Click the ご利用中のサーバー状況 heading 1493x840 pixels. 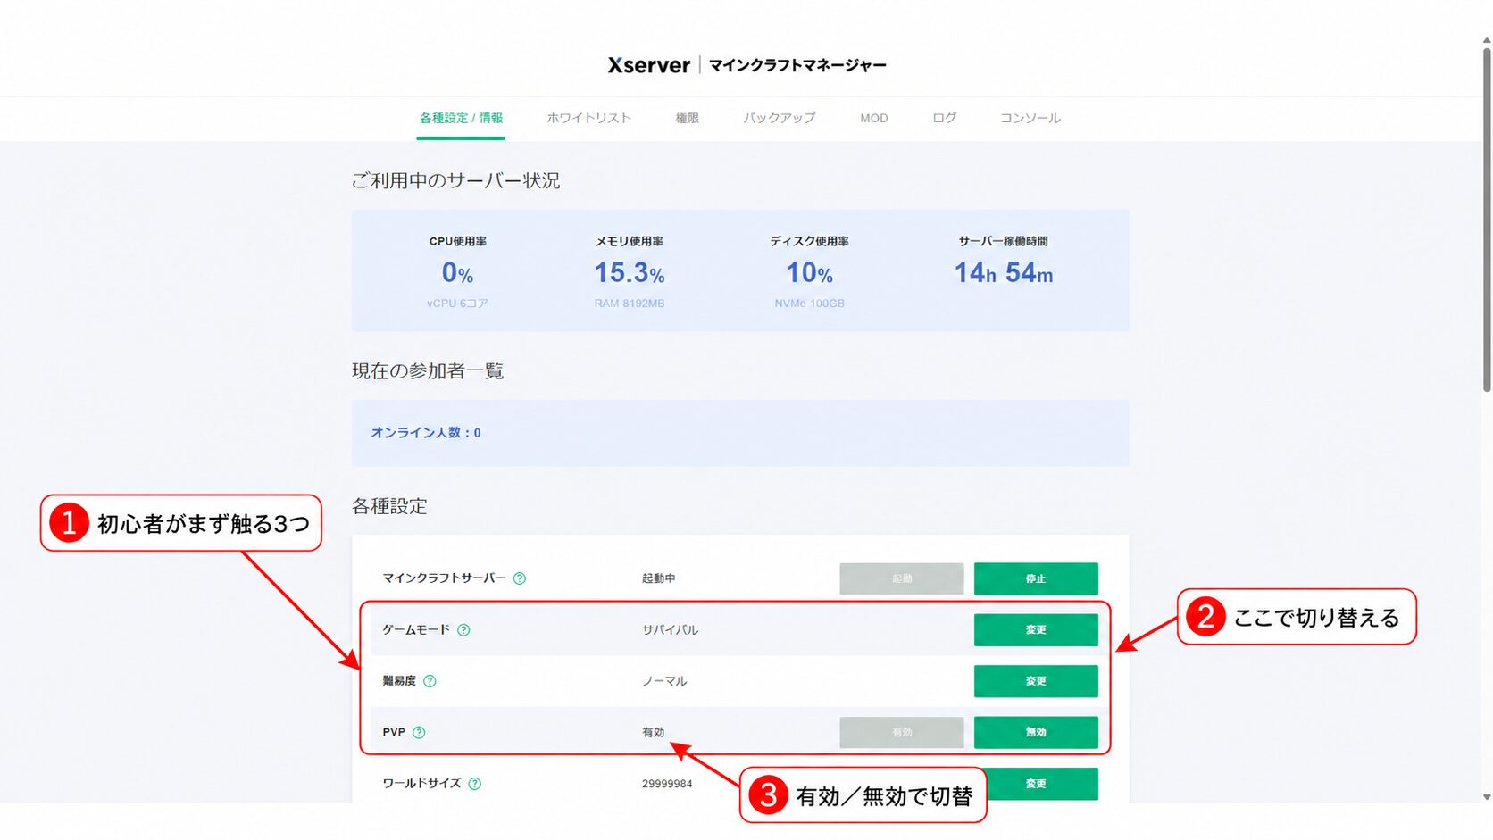455,180
